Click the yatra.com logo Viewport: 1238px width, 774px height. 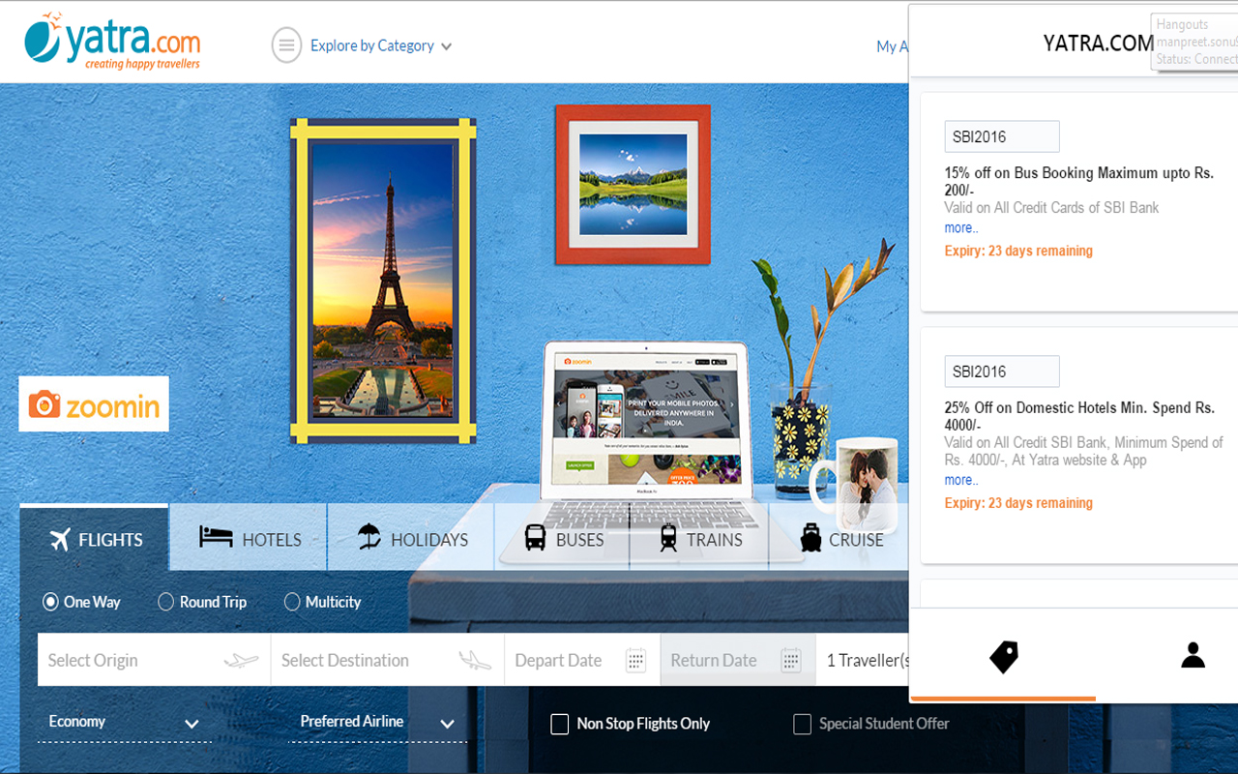point(112,41)
